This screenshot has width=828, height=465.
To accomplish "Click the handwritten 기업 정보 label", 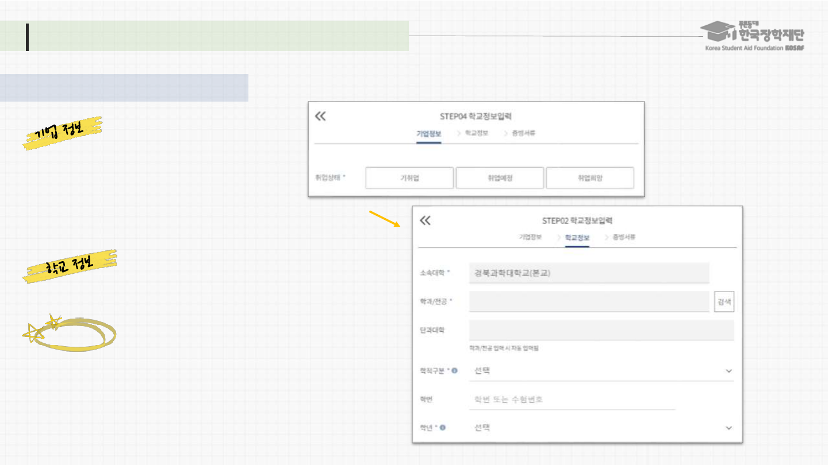I will pos(62,133).
